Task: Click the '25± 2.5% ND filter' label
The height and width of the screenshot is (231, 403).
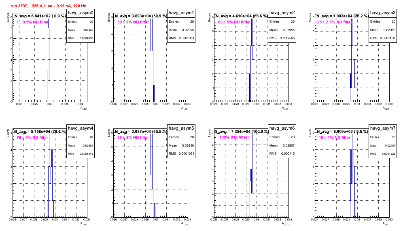Action: (x=335, y=22)
